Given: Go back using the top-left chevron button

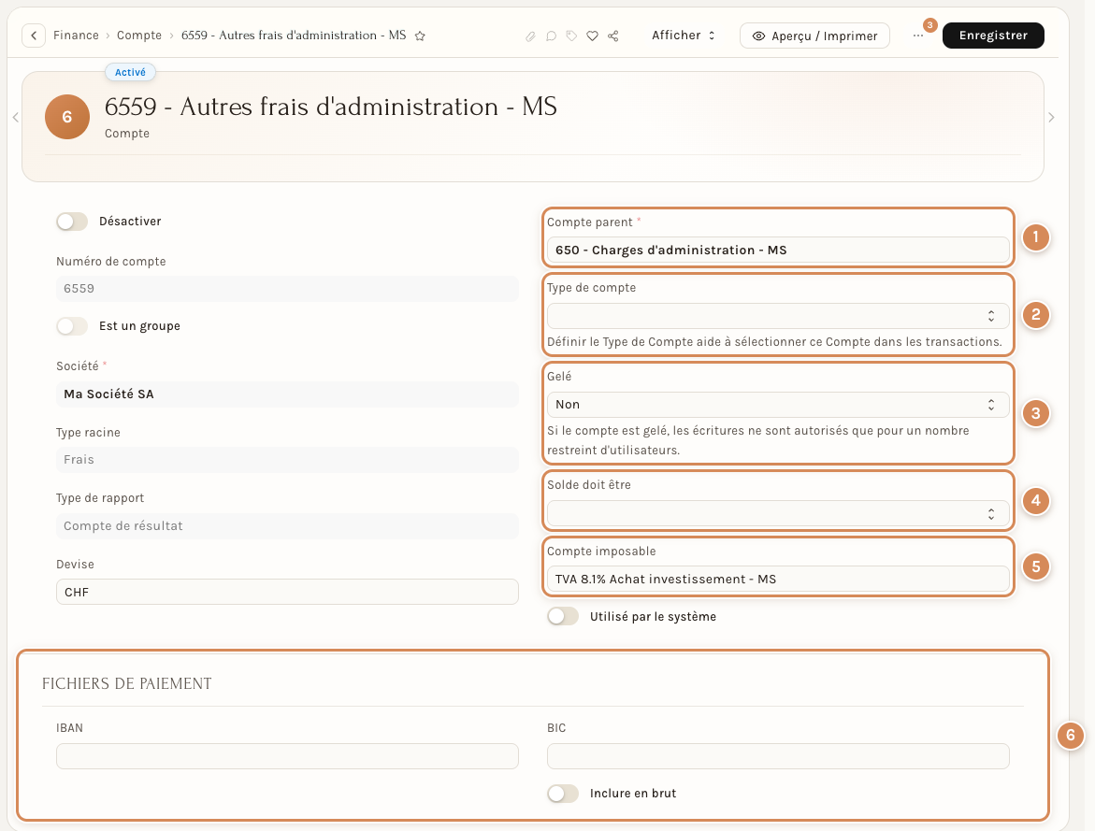Looking at the screenshot, I should pos(34,35).
